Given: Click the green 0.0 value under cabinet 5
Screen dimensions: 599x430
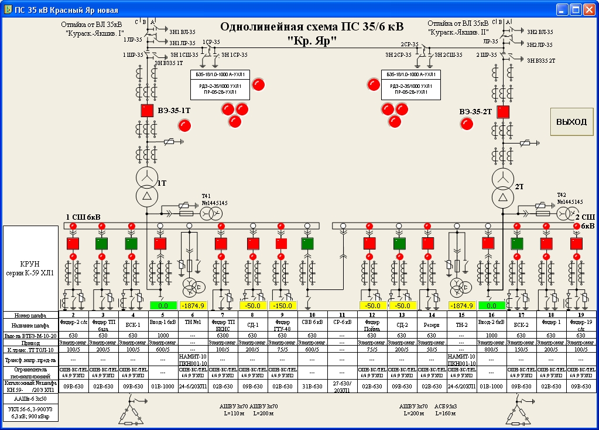Looking at the screenshot, I should 163,306.
